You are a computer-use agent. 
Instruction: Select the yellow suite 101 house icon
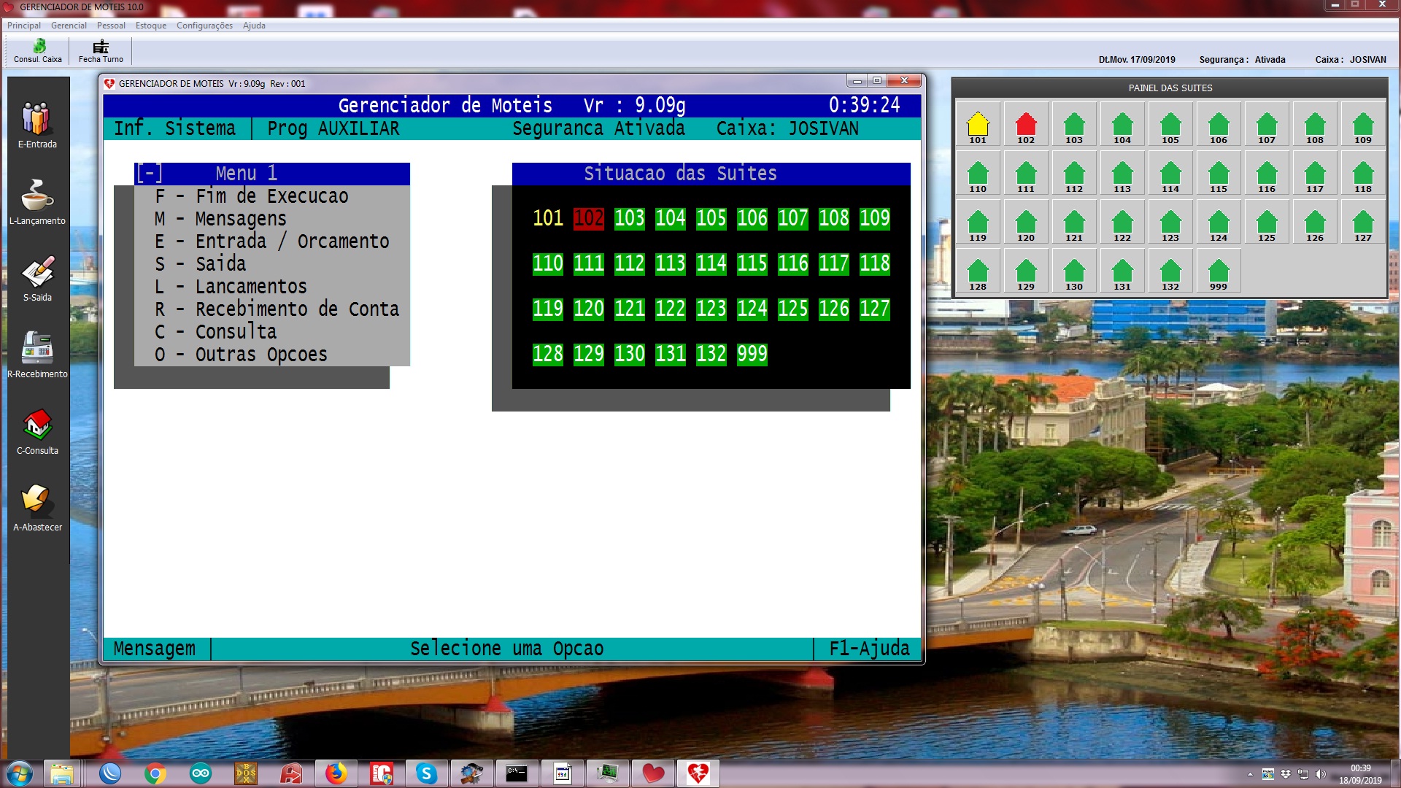(x=978, y=125)
